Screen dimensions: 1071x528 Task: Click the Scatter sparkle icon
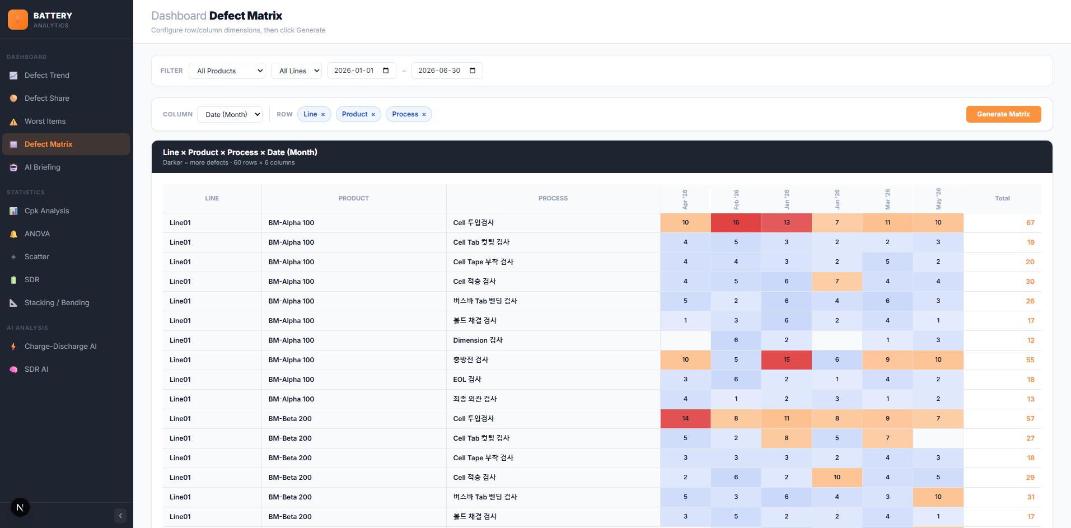[x=13, y=257]
